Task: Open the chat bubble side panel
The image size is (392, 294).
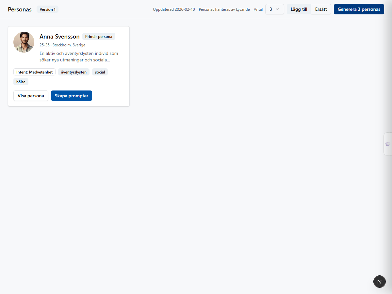Action: pos(388,144)
